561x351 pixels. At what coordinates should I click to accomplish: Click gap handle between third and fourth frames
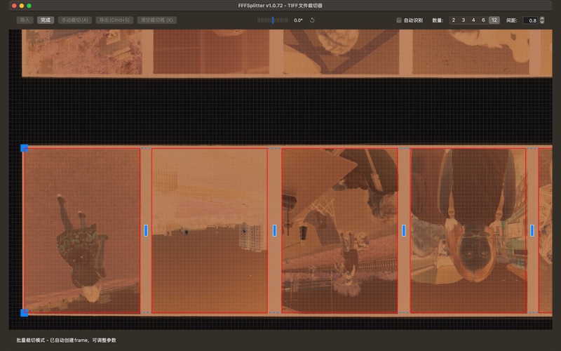tap(404, 230)
